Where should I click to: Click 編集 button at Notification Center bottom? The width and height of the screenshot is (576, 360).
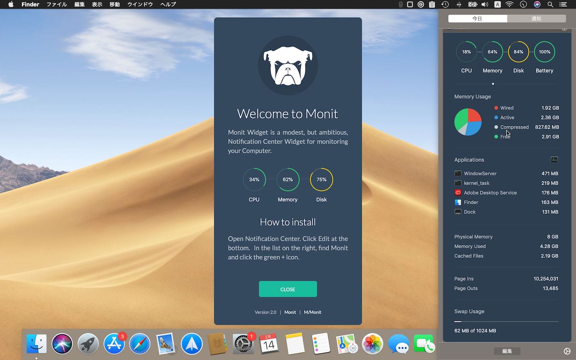click(x=507, y=351)
